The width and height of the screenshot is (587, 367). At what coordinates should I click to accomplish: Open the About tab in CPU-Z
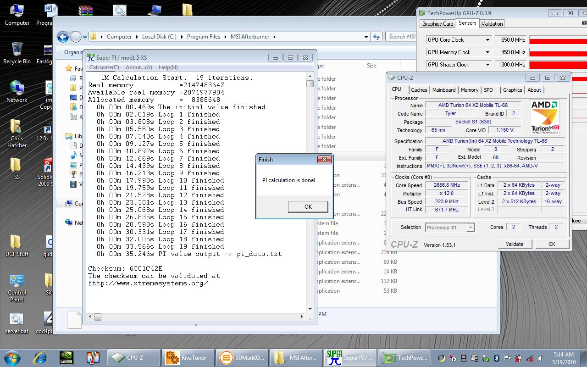coord(534,90)
